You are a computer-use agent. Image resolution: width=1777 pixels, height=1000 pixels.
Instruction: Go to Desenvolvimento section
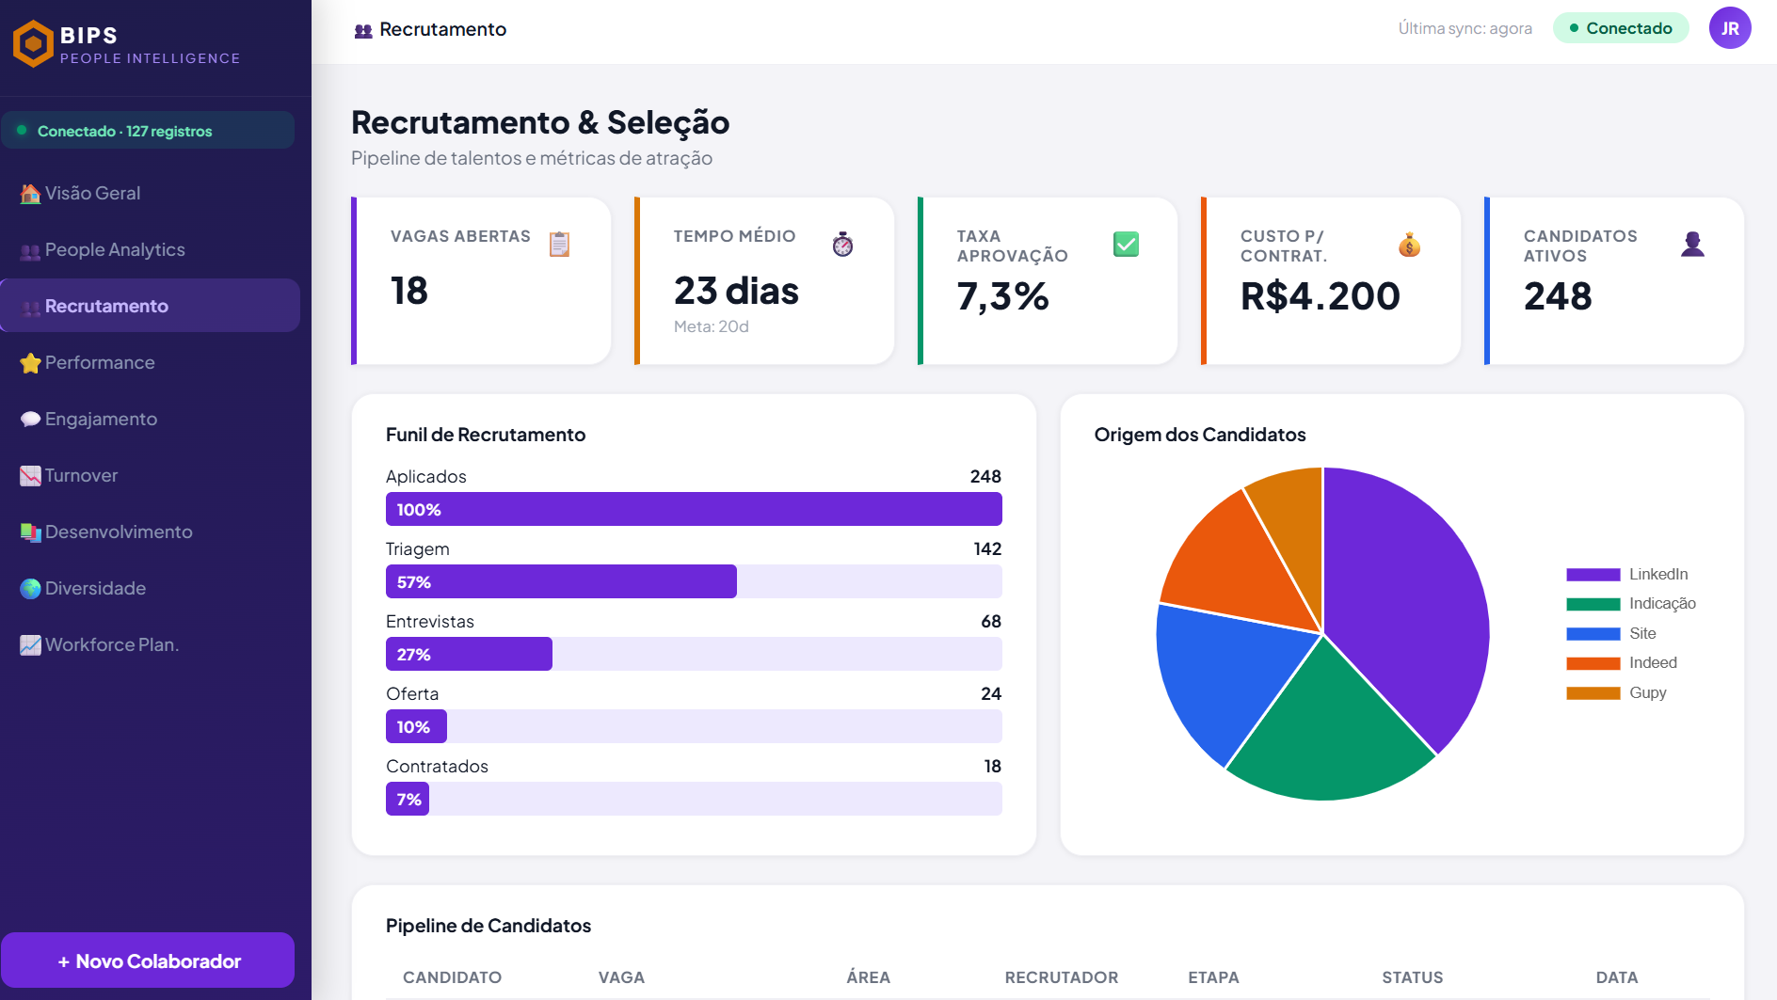pyautogui.click(x=151, y=532)
